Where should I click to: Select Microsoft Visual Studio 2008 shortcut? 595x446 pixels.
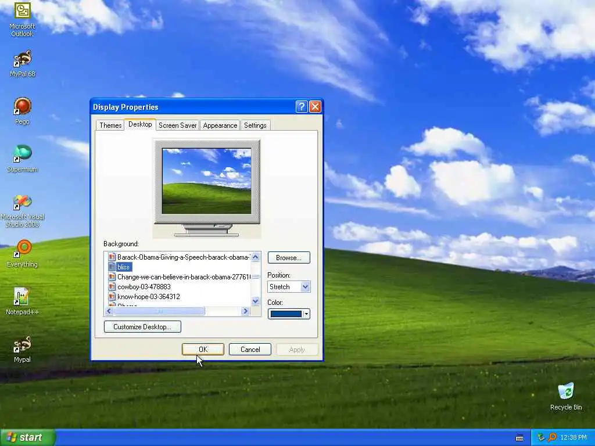[x=22, y=211]
